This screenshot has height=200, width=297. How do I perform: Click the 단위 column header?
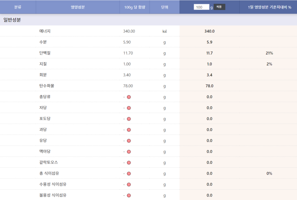click(x=164, y=7)
